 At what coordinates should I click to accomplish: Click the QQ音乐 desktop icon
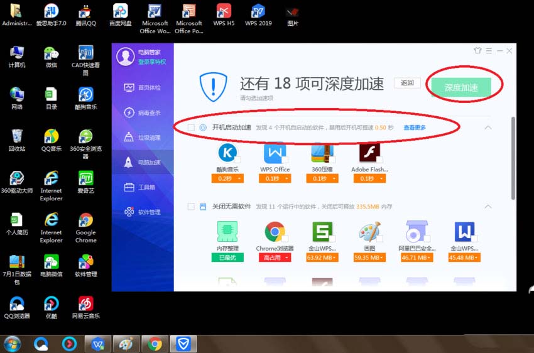51,137
